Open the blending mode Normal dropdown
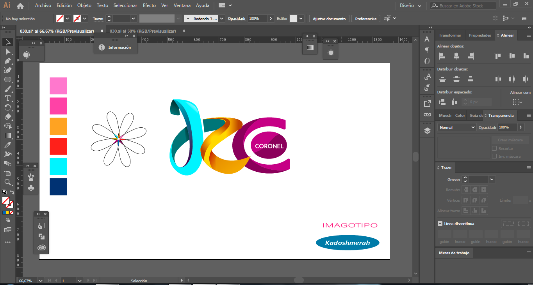This screenshot has width=533, height=285. click(457, 127)
